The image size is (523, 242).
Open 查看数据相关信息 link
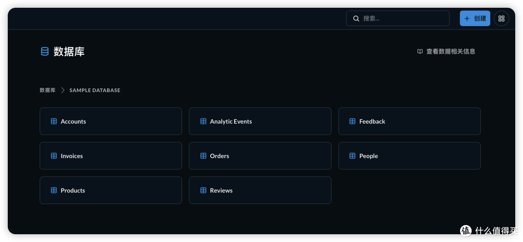[446, 51]
